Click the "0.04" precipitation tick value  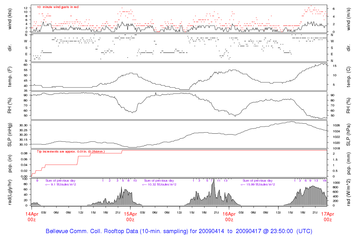(x=24, y=165)
